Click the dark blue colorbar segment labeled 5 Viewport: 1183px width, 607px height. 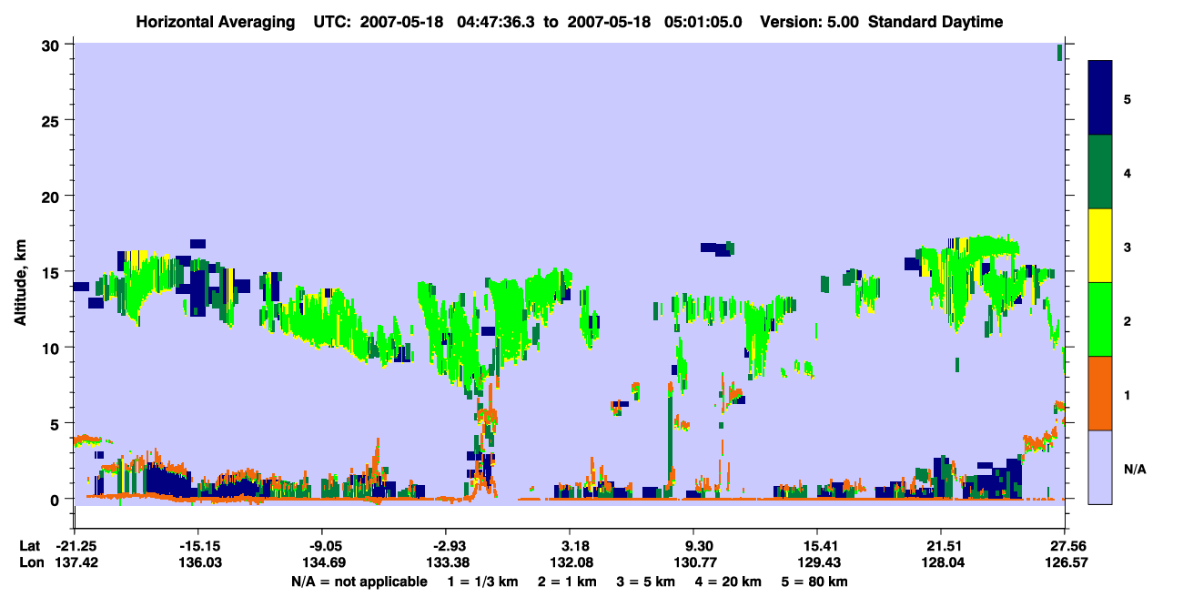[1100, 98]
